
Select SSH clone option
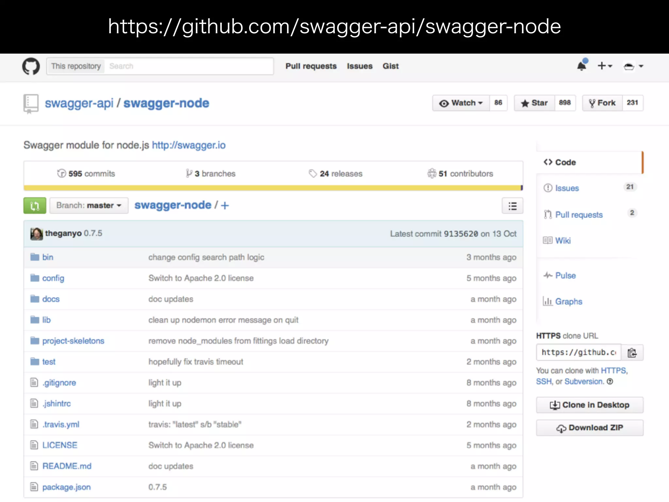(x=544, y=381)
